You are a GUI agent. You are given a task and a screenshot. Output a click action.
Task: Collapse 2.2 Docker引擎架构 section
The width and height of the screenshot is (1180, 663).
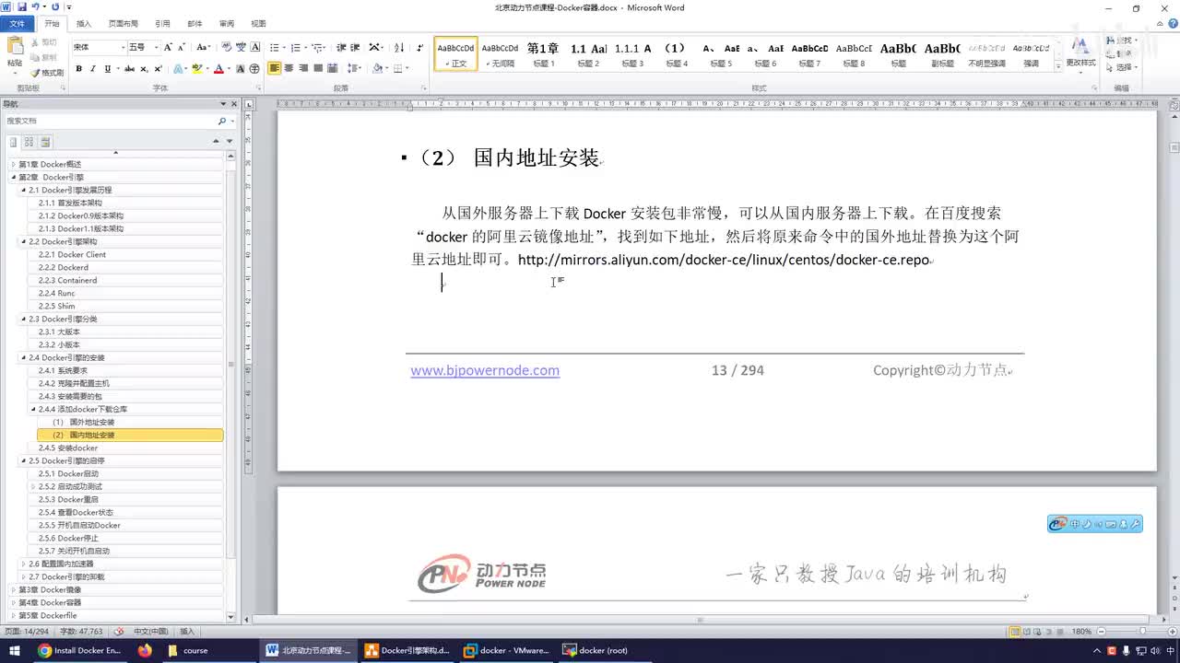click(23, 241)
